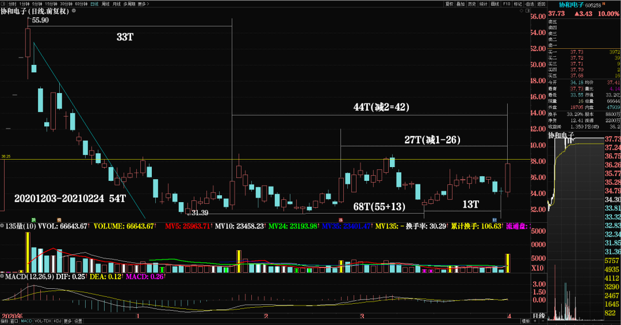Click the 换手 30.29% value in the quote panel
This screenshot has width=621, height=325.
click(574, 114)
